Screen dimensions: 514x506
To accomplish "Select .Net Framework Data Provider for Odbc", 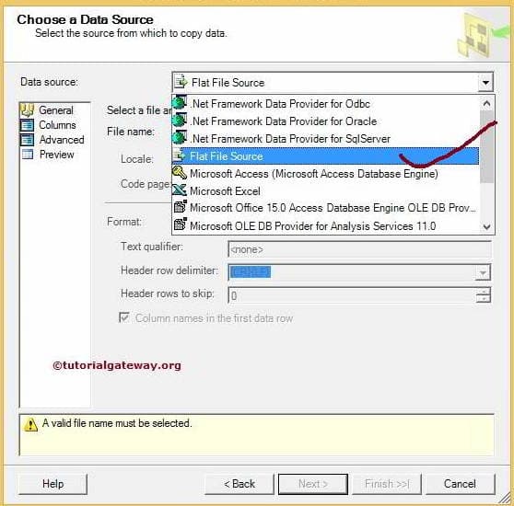I will [x=326, y=103].
